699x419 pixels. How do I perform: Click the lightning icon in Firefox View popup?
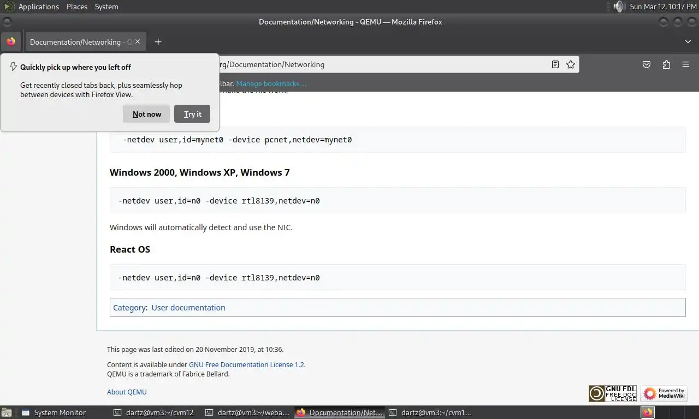(x=14, y=67)
